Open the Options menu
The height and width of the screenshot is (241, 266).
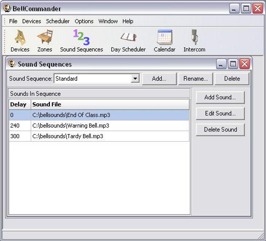[x=84, y=21]
